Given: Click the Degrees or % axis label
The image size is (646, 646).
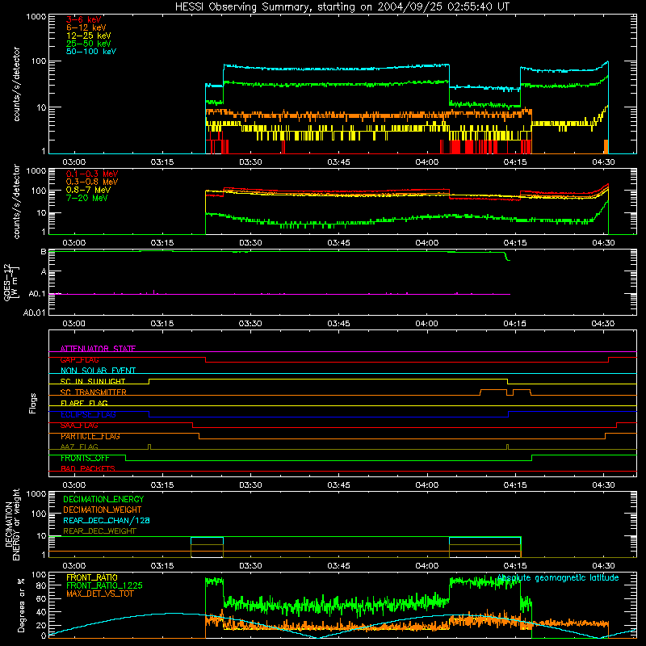Looking at the screenshot, I should [21, 605].
